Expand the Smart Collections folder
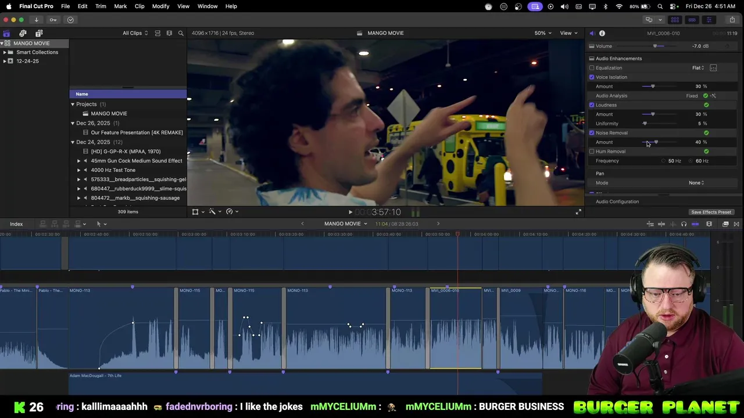The width and height of the screenshot is (744, 418). (5, 52)
